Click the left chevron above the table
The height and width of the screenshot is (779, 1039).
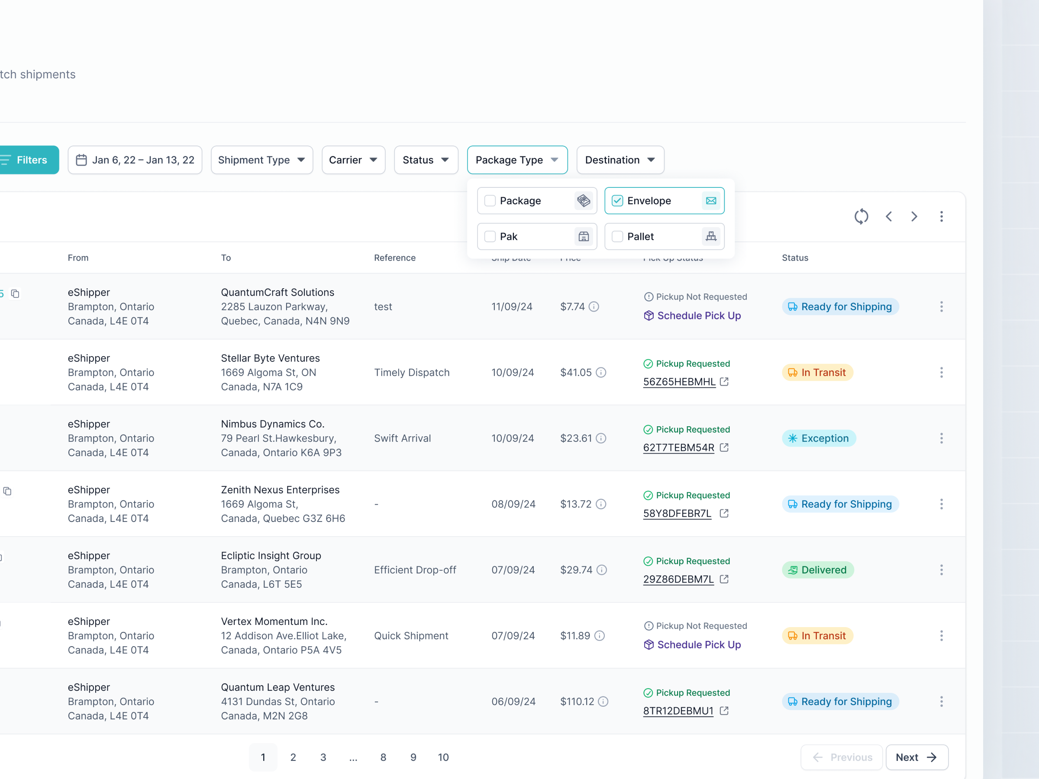tap(889, 216)
